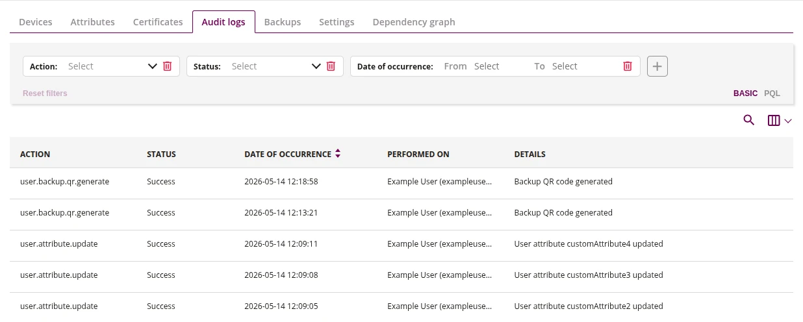Switch filter mode to PQL
The image size is (803, 322).
pyautogui.click(x=772, y=93)
